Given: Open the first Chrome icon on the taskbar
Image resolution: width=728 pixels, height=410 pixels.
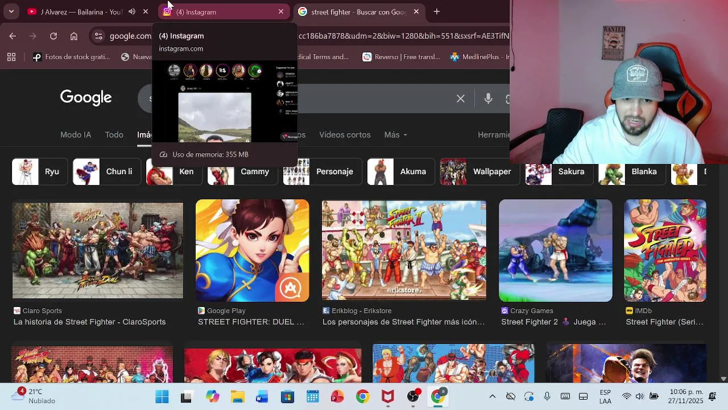Looking at the screenshot, I should (362, 397).
